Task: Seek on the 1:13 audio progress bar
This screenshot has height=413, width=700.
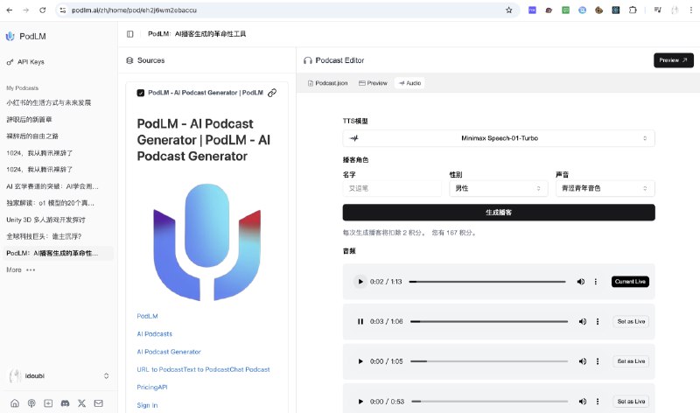Action: click(x=487, y=282)
